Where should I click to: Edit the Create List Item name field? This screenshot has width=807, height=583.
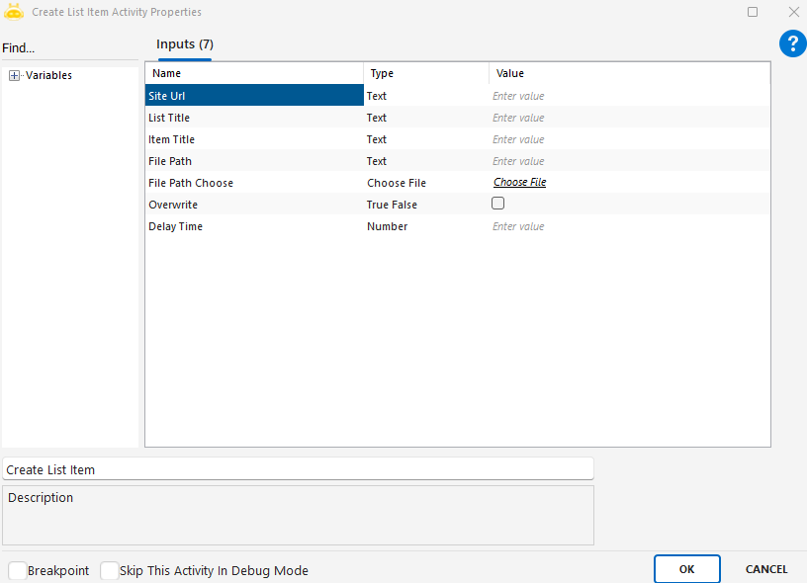[297, 469]
